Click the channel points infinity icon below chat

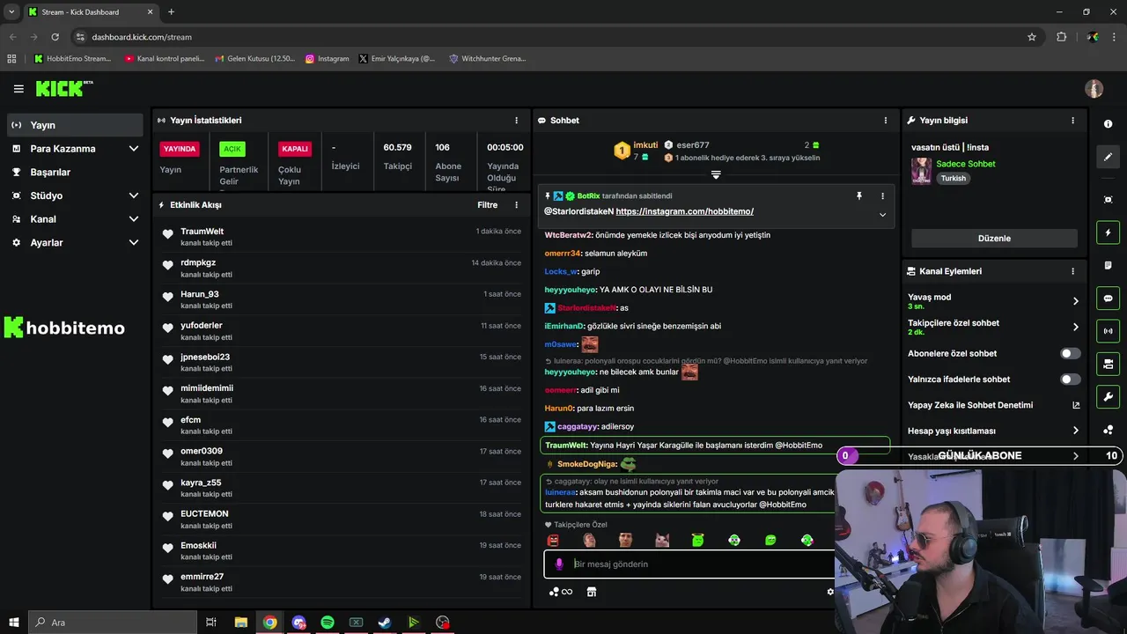[x=561, y=592]
